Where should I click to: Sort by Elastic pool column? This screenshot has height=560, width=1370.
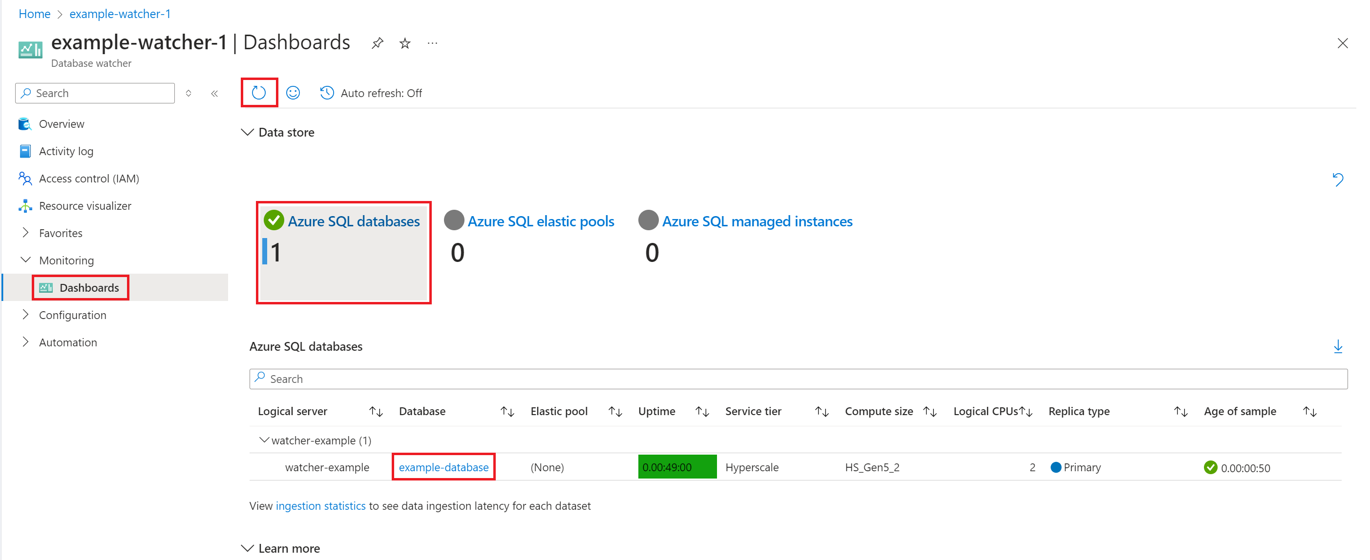(615, 411)
